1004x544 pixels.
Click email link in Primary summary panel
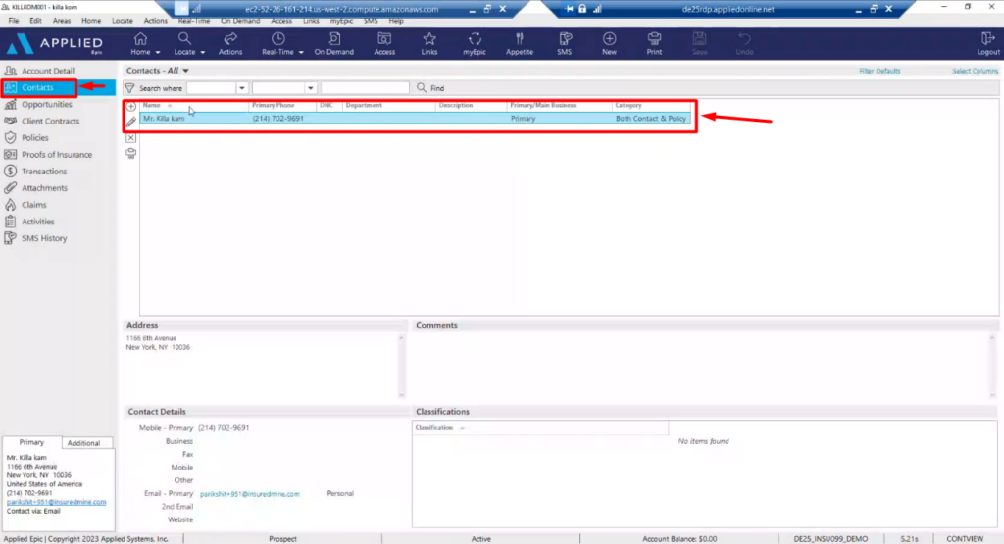click(x=56, y=502)
